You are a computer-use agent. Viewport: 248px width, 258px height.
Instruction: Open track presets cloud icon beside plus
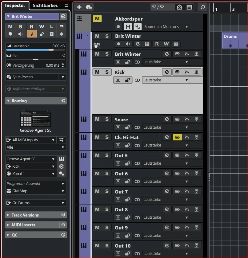point(89,7)
